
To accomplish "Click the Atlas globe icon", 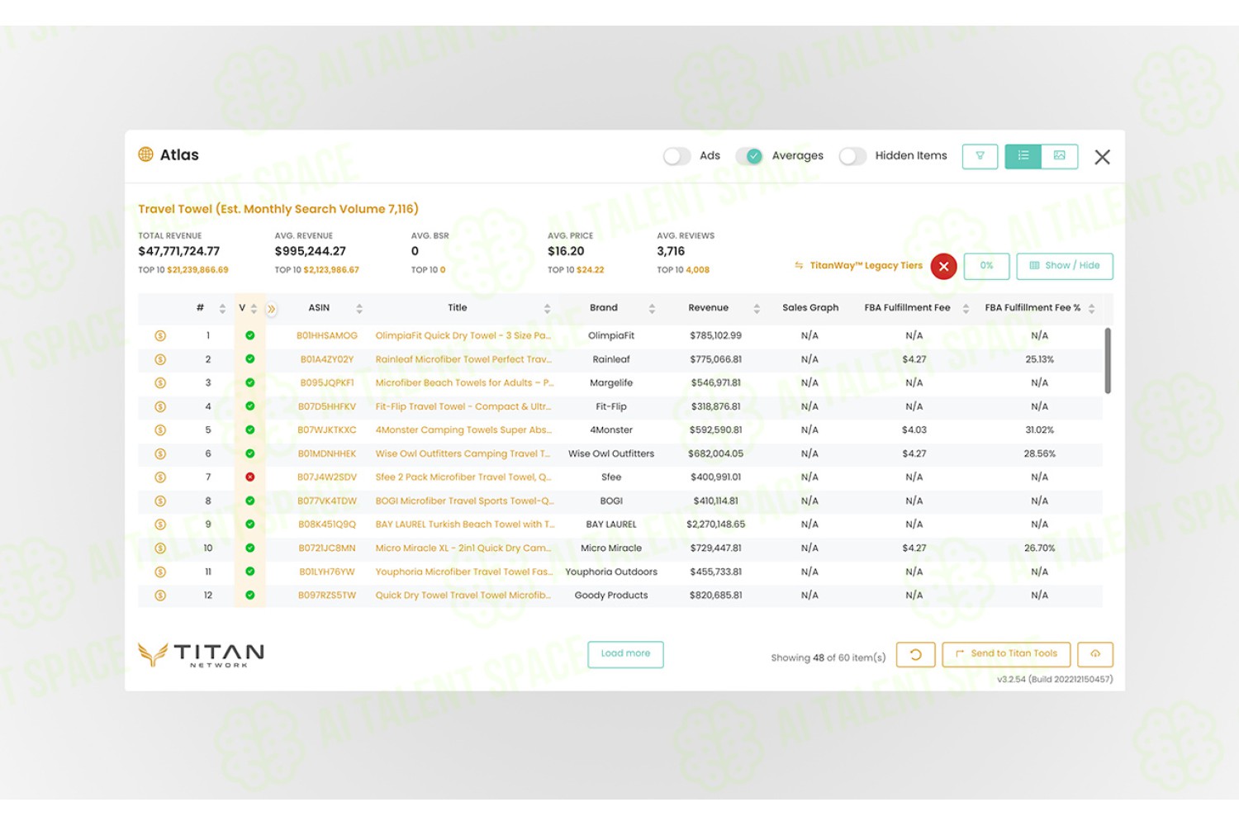I will point(146,154).
